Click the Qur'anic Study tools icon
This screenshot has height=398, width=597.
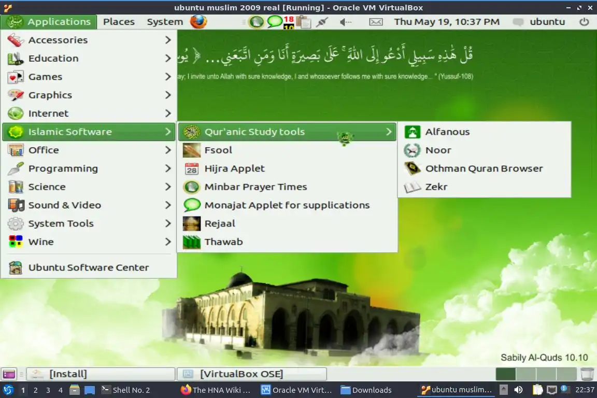[192, 132]
